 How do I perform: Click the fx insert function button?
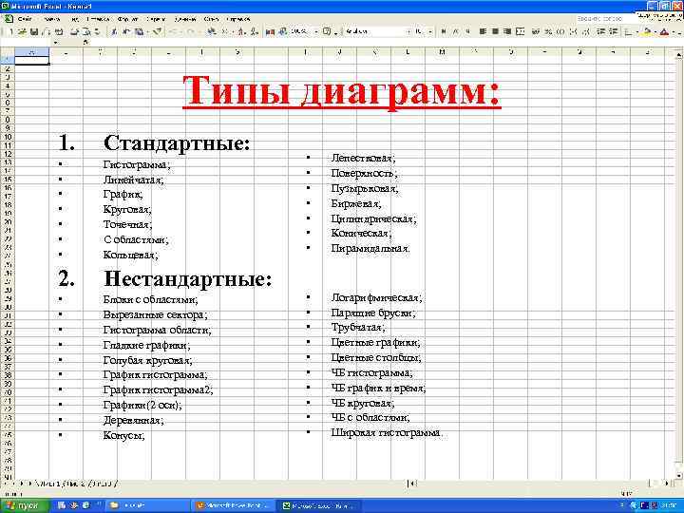tap(85, 43)
